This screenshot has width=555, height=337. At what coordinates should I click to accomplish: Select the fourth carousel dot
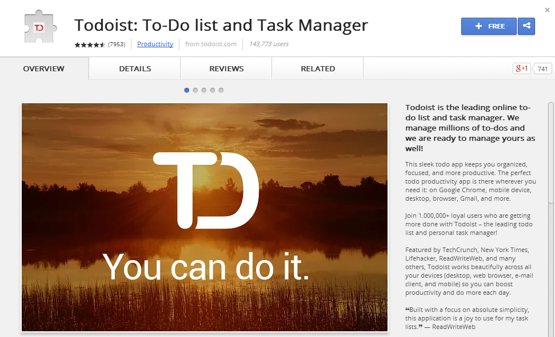pyautogui.click(x=213, y=91)
